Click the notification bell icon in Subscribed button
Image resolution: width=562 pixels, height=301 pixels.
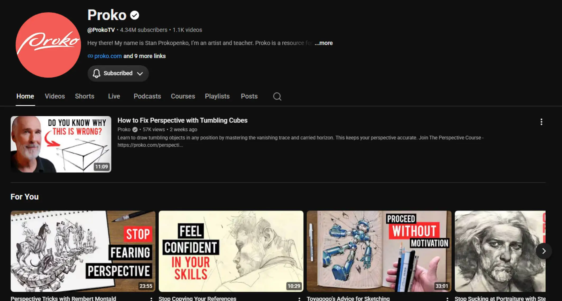pyautogui.click(x=96, y=73)
